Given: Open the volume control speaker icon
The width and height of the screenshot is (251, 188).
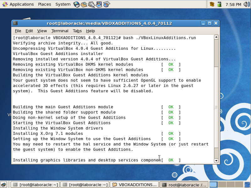Looking at the screenshot, I should click(x=247, y=4).
